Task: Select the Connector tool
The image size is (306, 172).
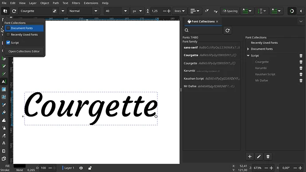Action: [4, 143]
